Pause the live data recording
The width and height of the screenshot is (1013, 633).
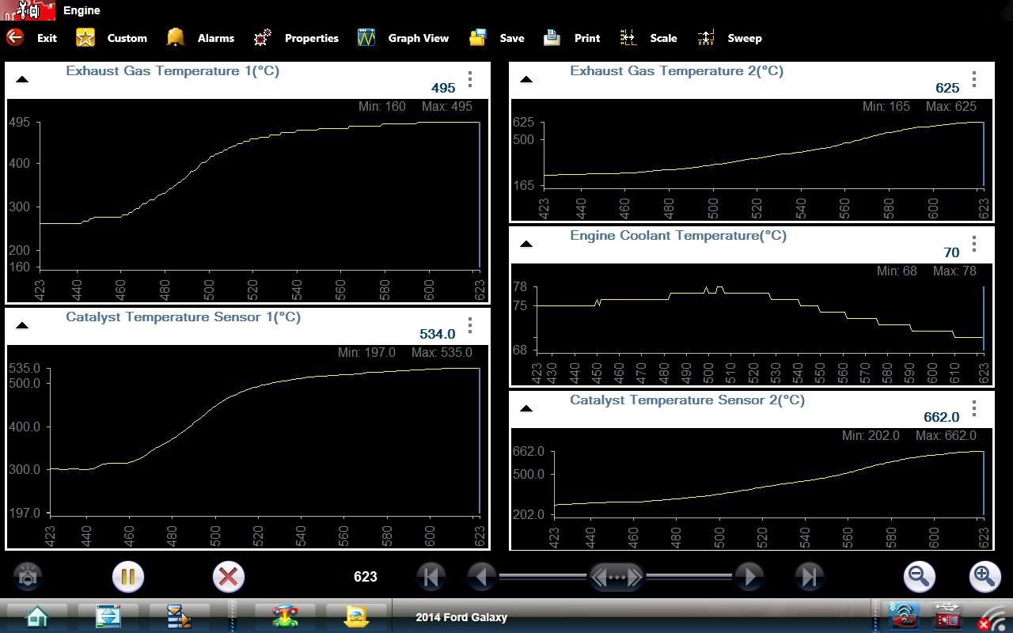point(127,577)
